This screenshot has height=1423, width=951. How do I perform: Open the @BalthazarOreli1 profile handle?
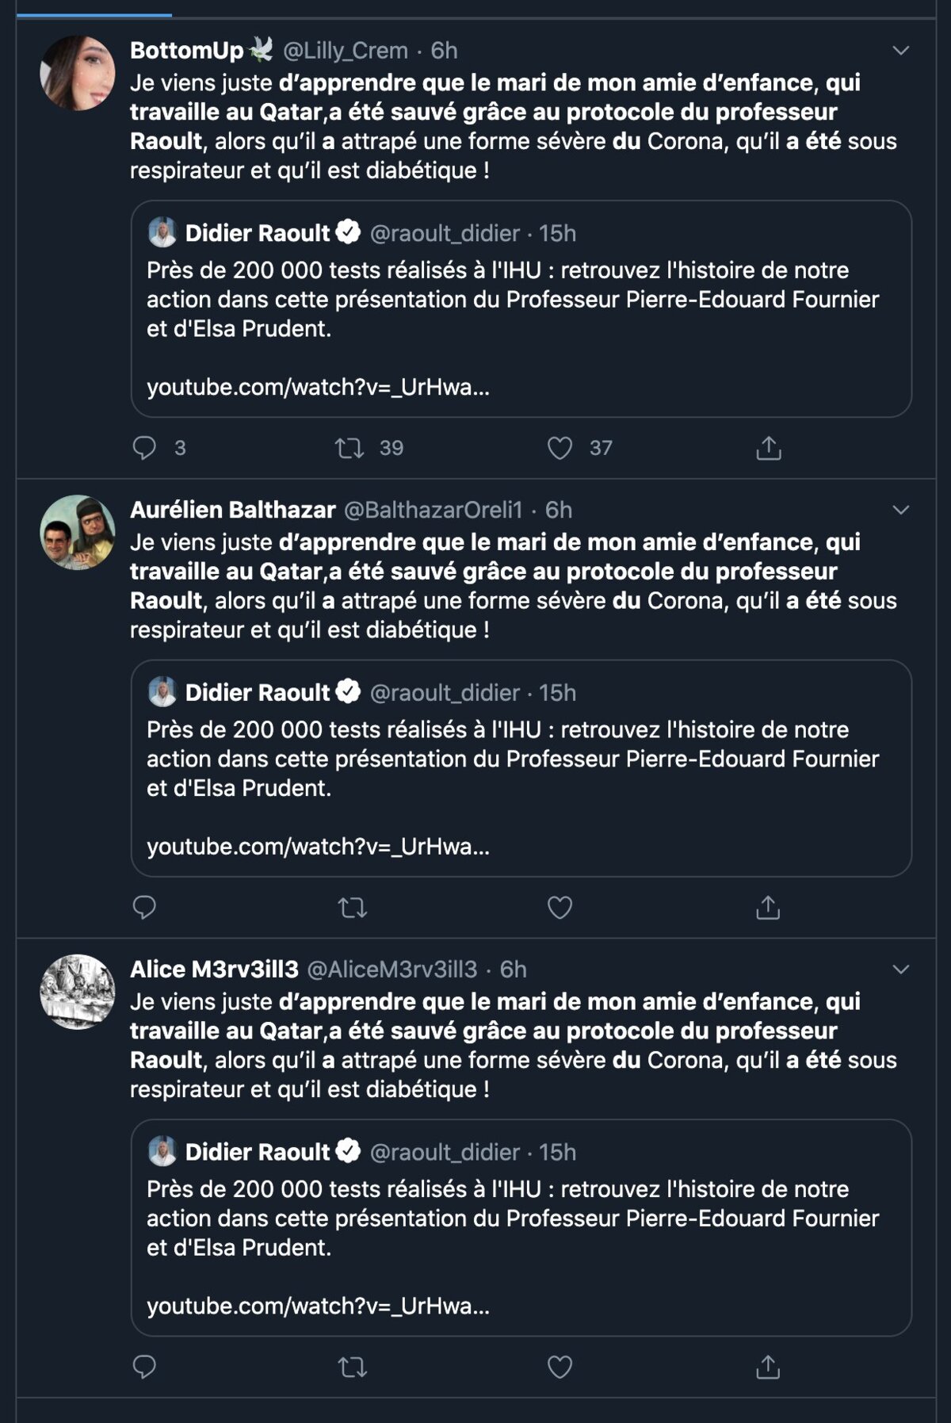(x=433, y=510)
